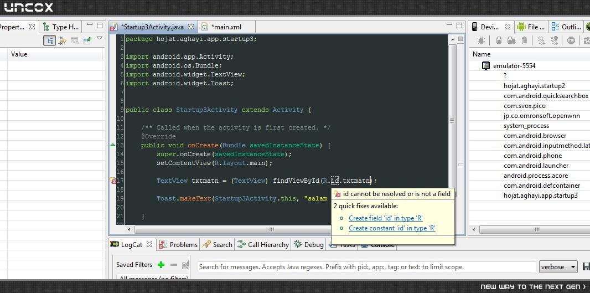Viewport: 590px width, 293px height.
Task: Close the Startup3Activity.java tab
Action: click(191, 27)
